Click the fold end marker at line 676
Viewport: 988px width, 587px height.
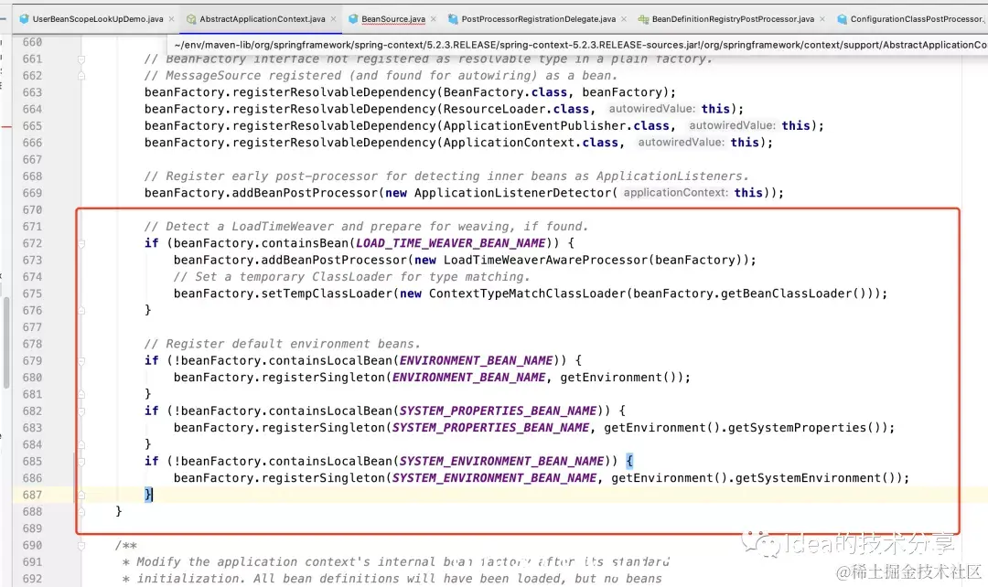point(81,310)
